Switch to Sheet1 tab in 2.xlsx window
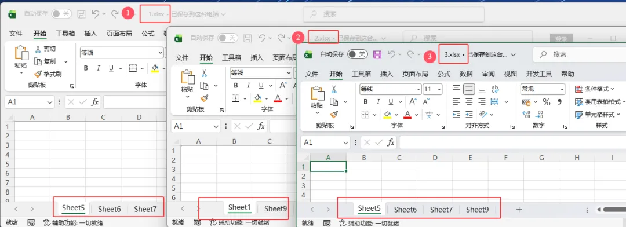The width and height of the screenshot is (626, 227). click(x=239, y=207)
